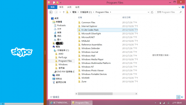Click Internet Explorer taskbar button

coord(59,103)
